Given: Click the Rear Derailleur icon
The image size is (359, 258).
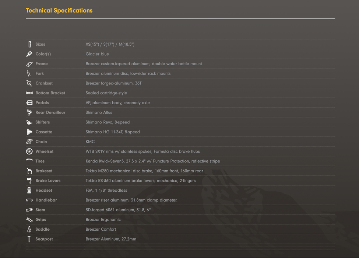Looking at the screenshot, I should pos(29,112).
